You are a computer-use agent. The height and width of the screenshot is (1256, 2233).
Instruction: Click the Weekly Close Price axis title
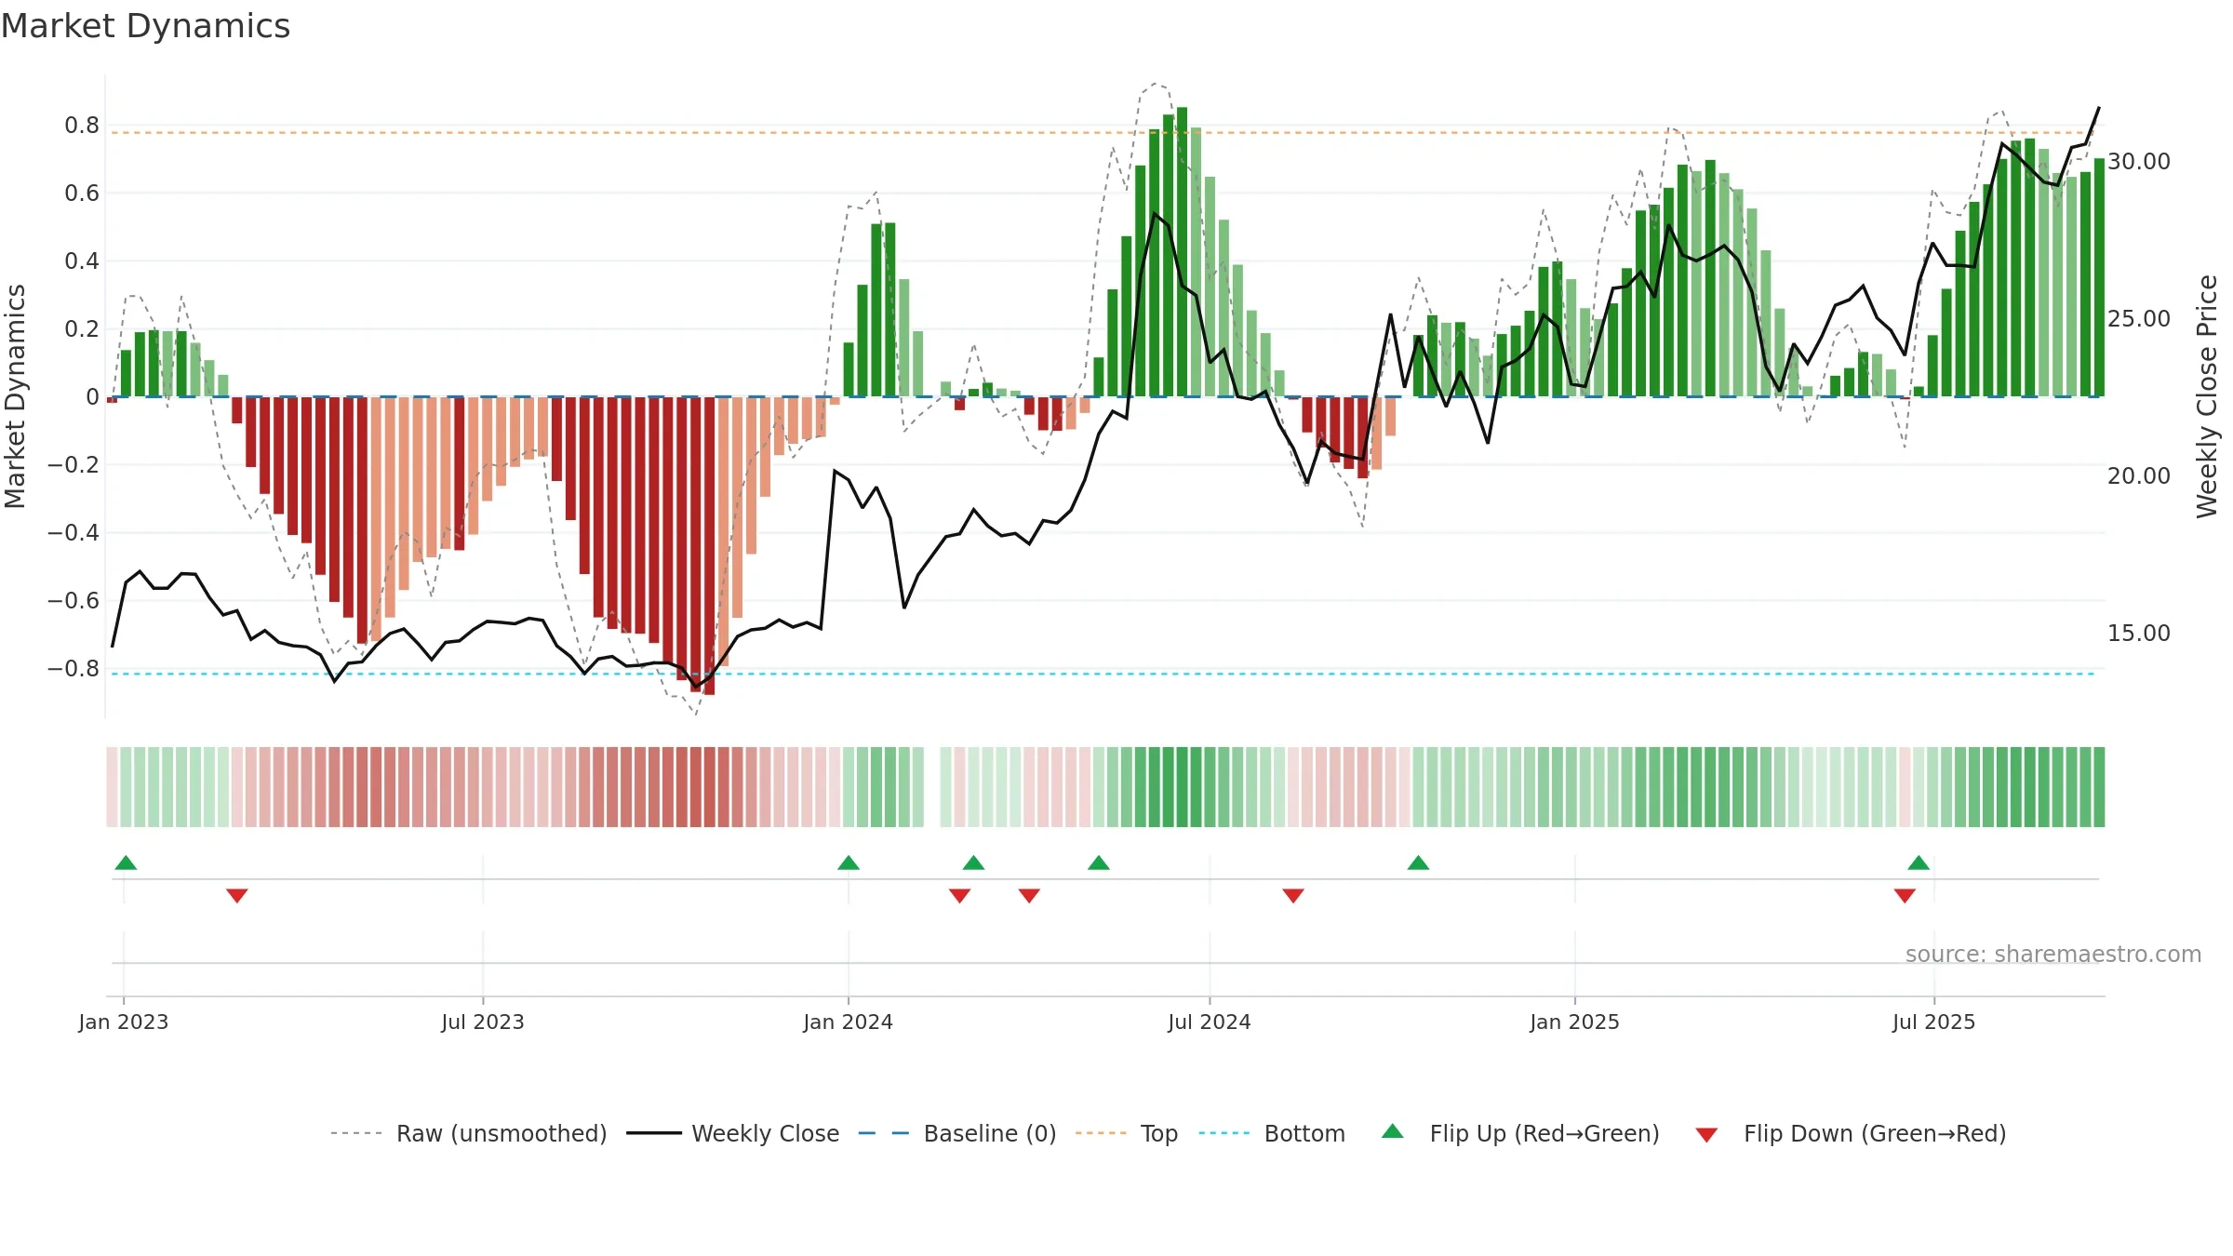coord(2207,396)
